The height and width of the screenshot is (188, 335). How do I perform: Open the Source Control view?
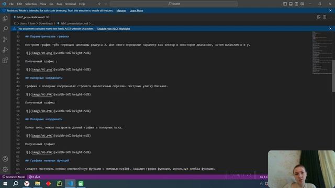[x=5, y=39]
